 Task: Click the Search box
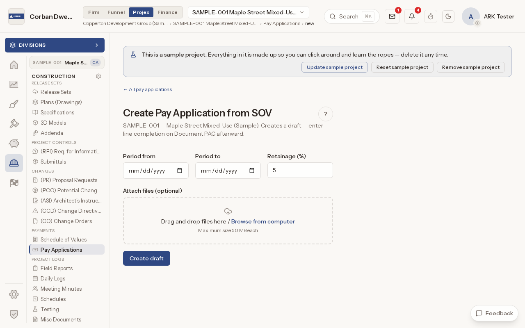[x=352, y=16]
